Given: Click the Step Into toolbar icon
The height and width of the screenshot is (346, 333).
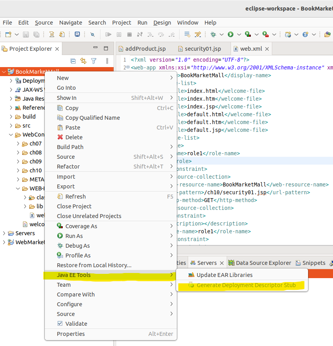Looking at the screenshot, I should click(150, 34).
